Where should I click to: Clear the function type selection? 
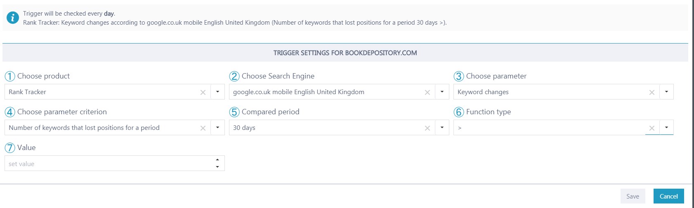652,128
